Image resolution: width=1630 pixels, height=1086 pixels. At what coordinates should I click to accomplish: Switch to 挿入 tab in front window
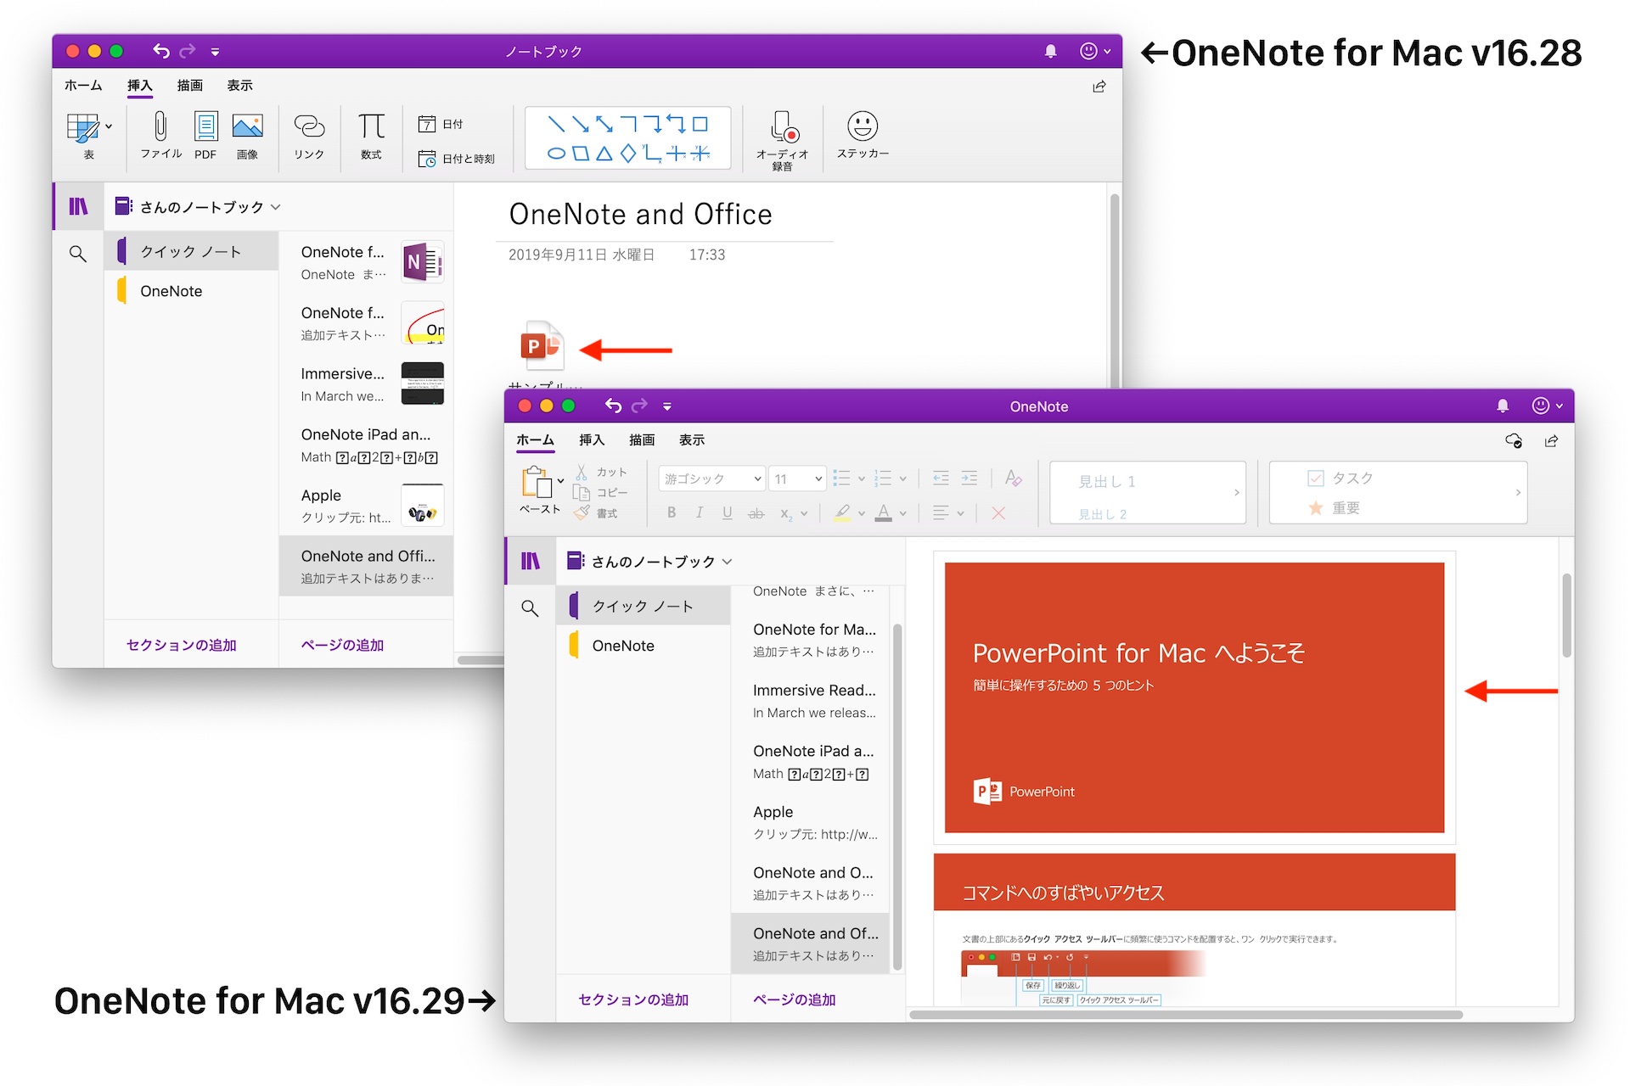592,440
